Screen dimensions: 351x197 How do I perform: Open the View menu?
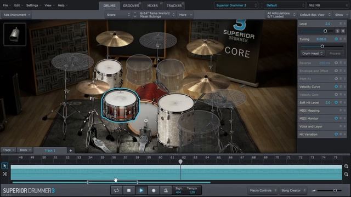[x=49, y=5]
